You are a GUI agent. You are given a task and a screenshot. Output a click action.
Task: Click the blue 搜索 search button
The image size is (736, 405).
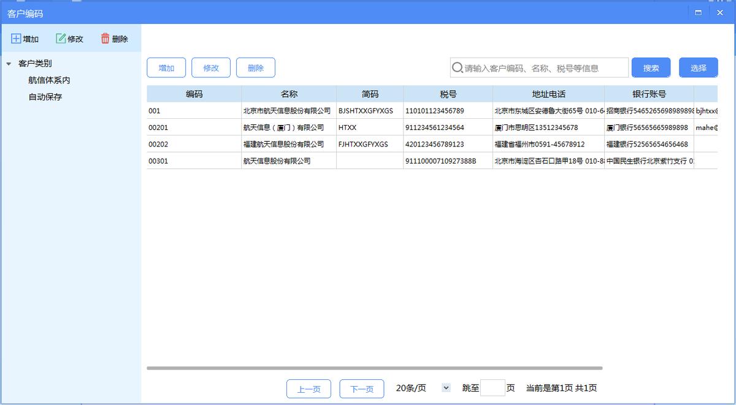click(651, 67)
